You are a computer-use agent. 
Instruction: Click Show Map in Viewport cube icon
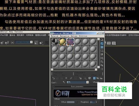point(90,78)
